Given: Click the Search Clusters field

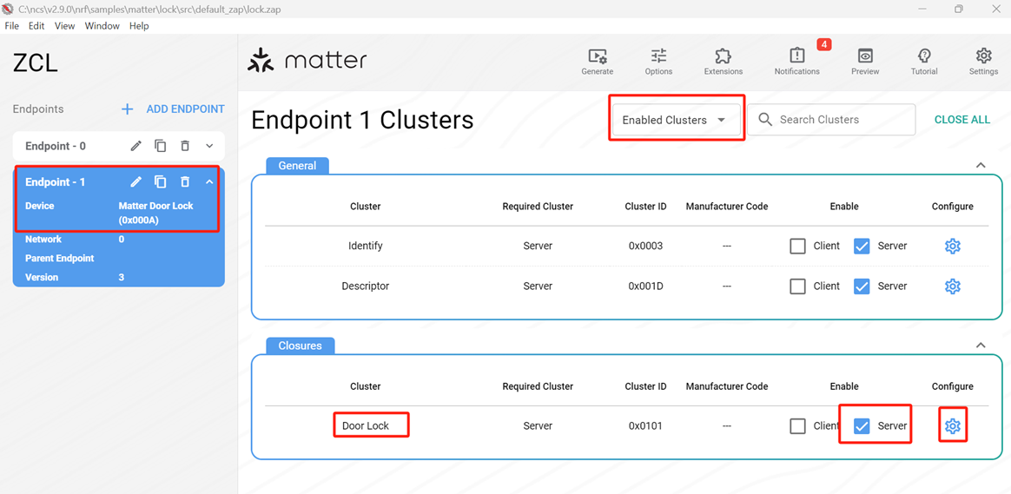Looking at the screenshot, I should tap(831, 120).
